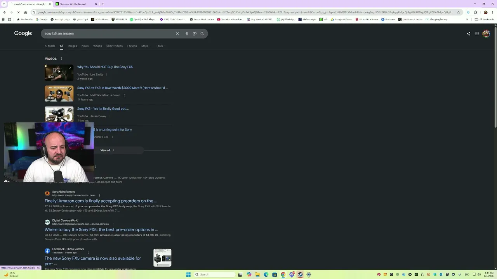Expand the More search filters dropdown
The width and height of the screenshot is (497, 279).
(x=146, y=46)
